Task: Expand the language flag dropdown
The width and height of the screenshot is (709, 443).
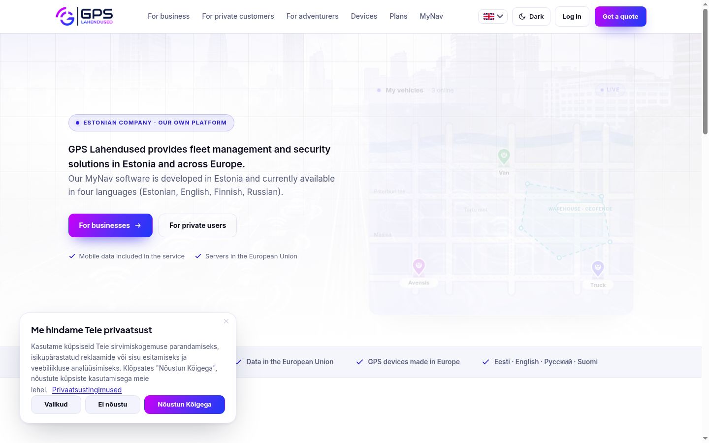Action: (x=493, y=16)
